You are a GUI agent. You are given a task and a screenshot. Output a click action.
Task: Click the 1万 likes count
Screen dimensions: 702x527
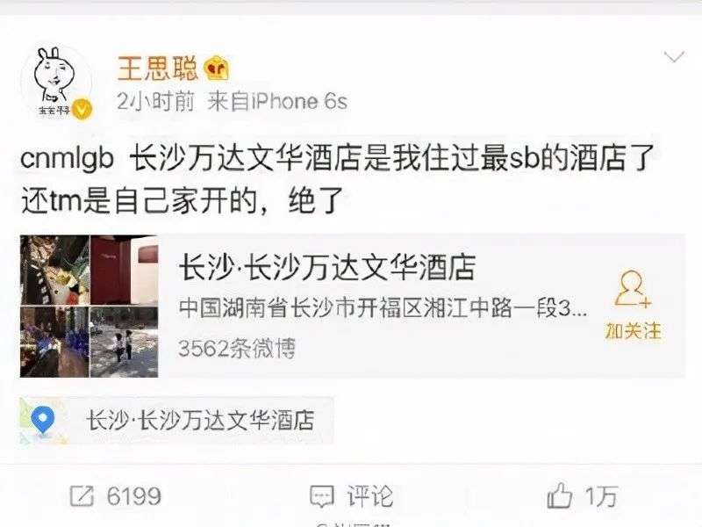[x=601, y=496]
